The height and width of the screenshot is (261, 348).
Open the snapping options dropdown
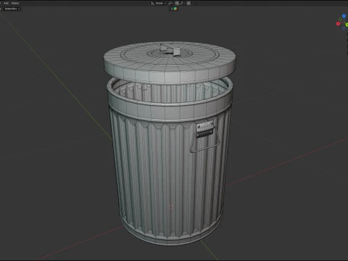pos(183,3)
